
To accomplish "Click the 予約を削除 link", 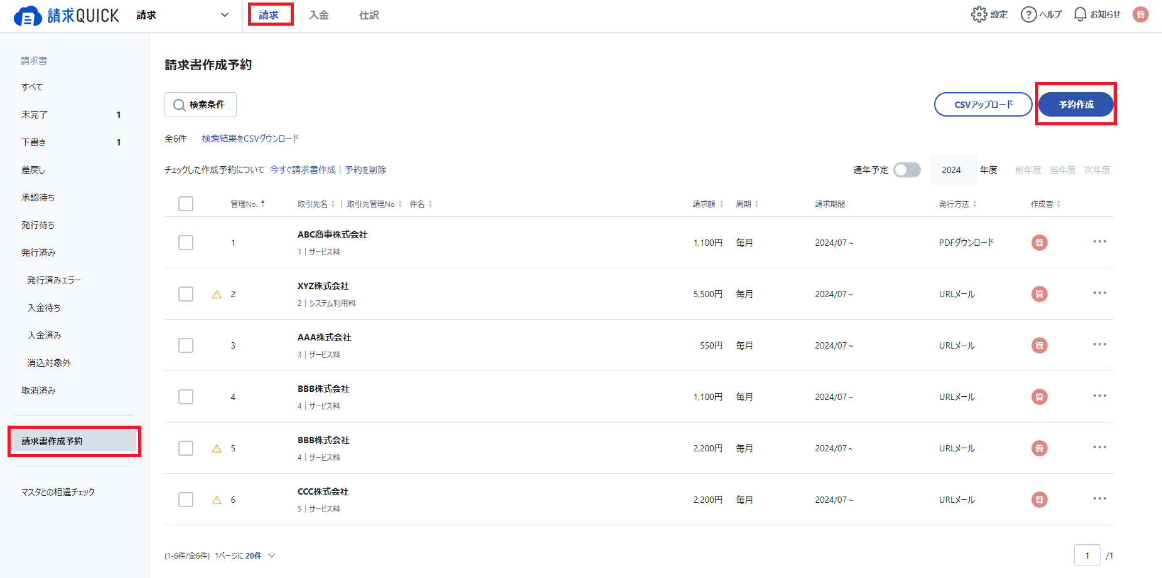I will (365, 170).
